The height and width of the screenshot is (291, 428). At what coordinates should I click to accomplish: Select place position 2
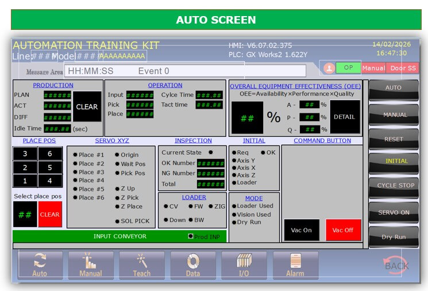click(x=25, y=167)
